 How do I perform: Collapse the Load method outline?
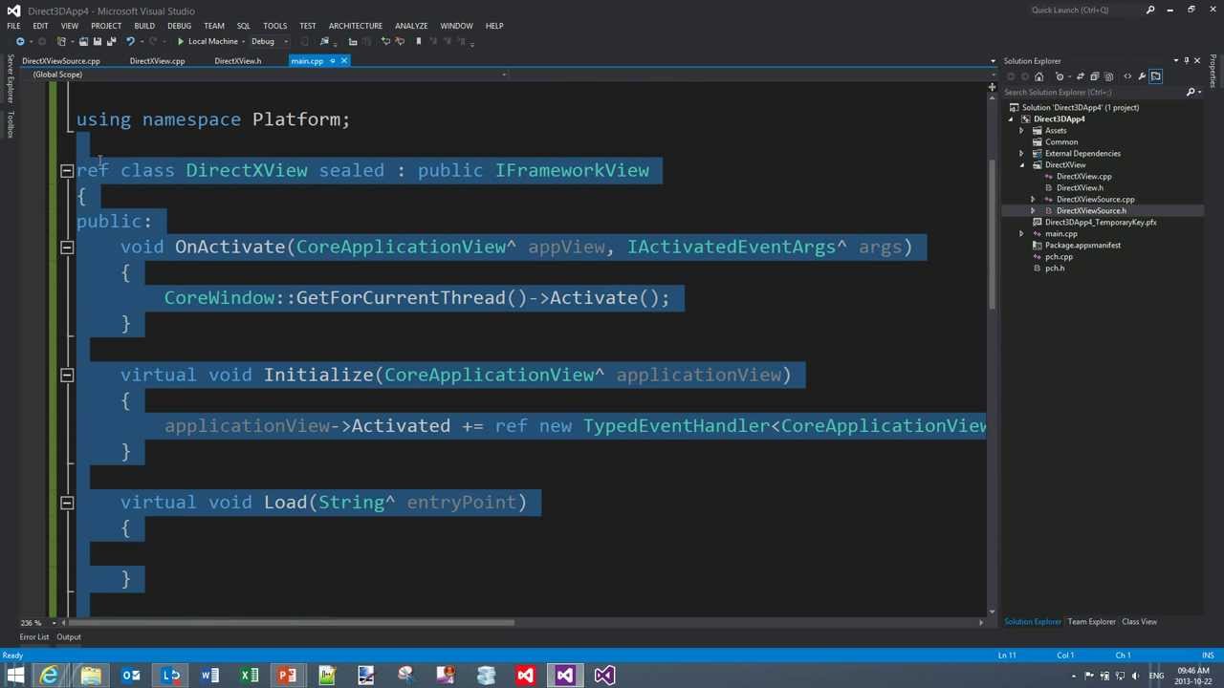(x=67, y=502)
